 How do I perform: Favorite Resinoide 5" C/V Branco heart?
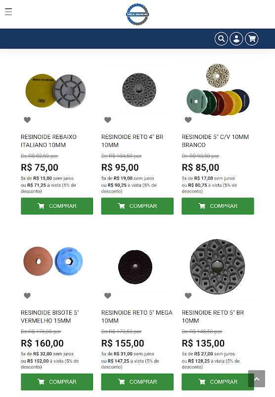pyautogui.click(x=188, y=120)
